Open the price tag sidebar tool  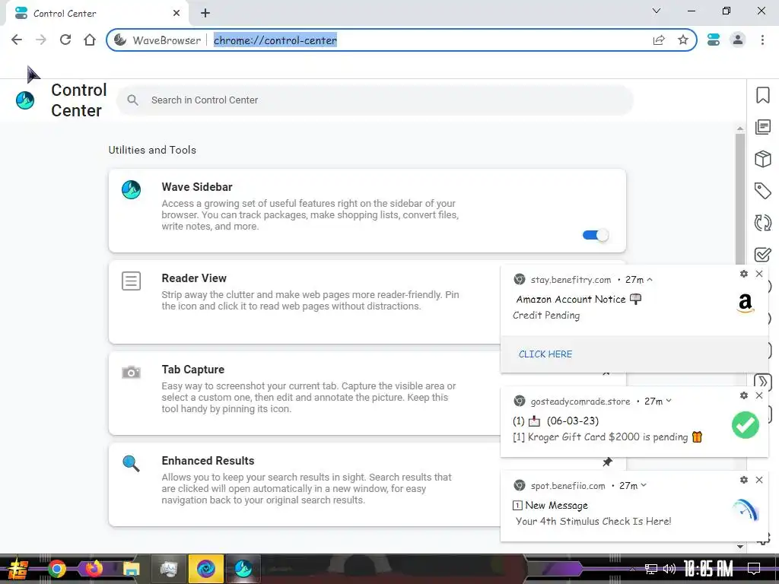(x=762, y=191)
